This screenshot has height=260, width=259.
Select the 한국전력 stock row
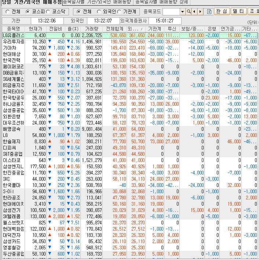[130, 60]
